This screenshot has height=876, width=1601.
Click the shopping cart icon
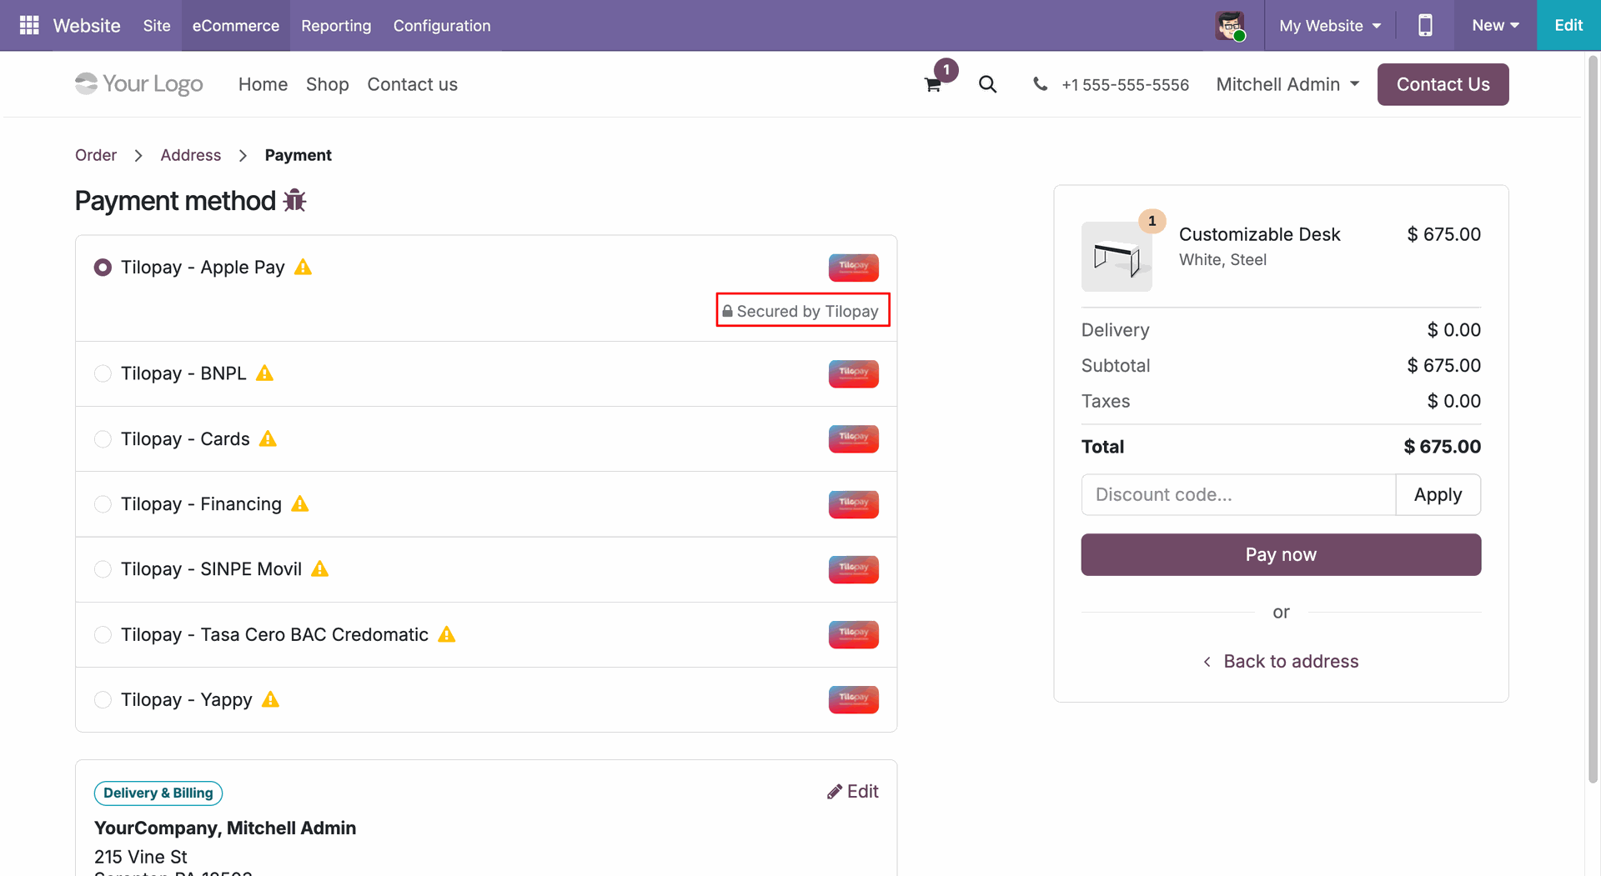pos(933,84)
